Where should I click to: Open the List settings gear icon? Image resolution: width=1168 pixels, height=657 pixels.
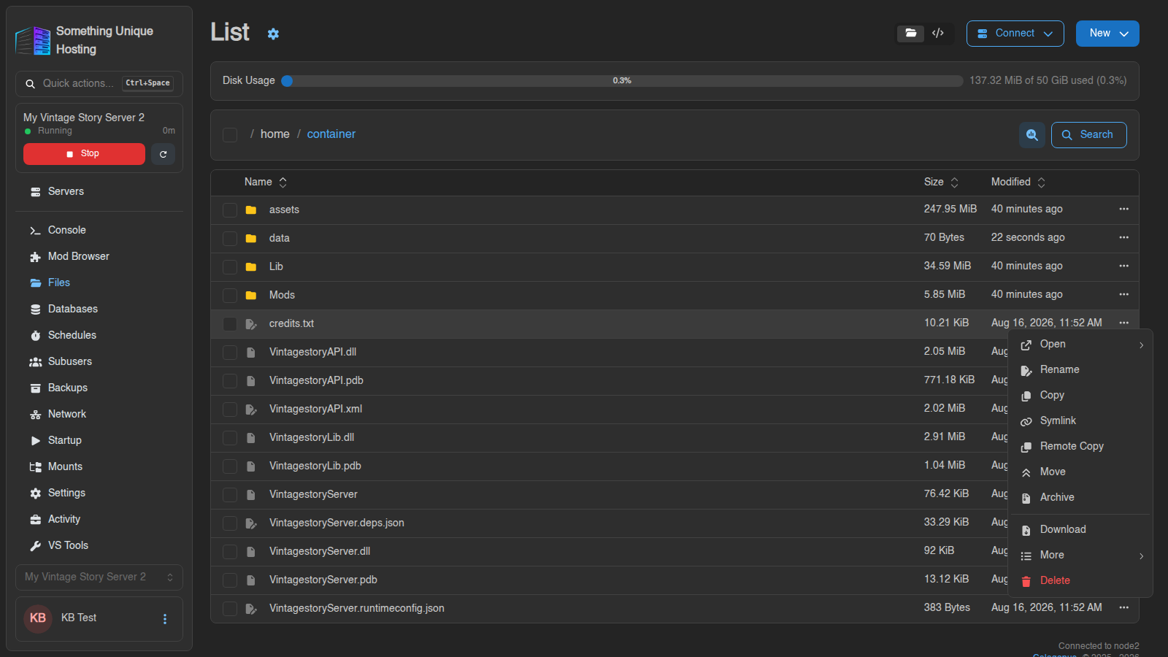[x=273, y=34]
